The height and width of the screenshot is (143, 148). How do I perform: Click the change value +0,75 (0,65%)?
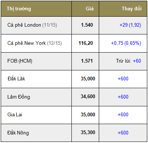(x=126, y=43)
